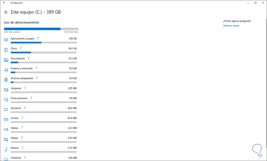Viewport: 267px width, 161px height.
Task: Click the overall storage usage bar
Action: click(x=41, y=29)
